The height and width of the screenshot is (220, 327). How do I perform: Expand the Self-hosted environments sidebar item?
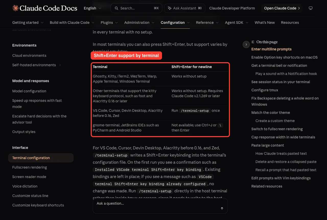click(x=37, y=65)
